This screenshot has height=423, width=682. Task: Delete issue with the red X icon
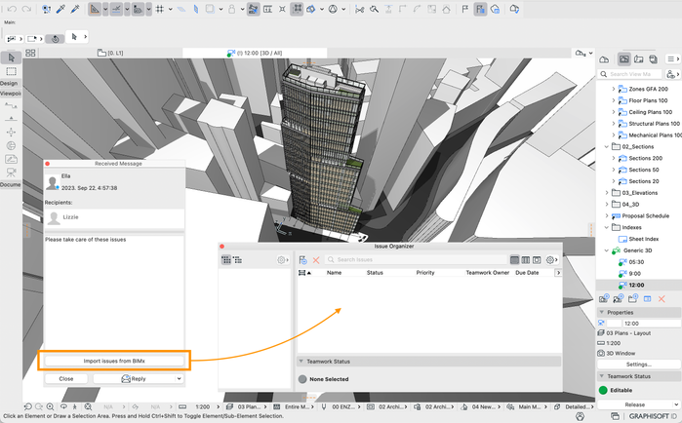pos(316,260)
